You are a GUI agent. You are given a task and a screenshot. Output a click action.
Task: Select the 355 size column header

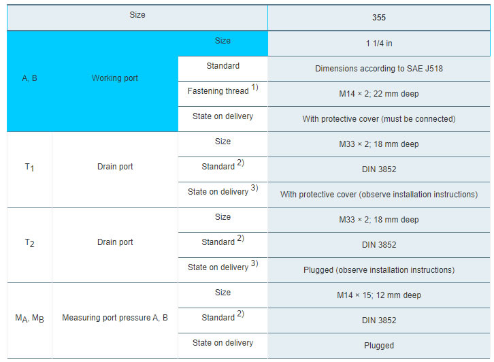point(379,18)
